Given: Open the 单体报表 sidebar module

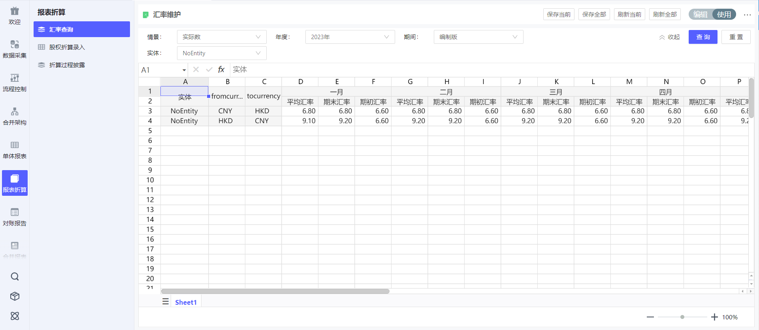Looking at the screenshot, I should pyautogui.click(x=15, y=150).
